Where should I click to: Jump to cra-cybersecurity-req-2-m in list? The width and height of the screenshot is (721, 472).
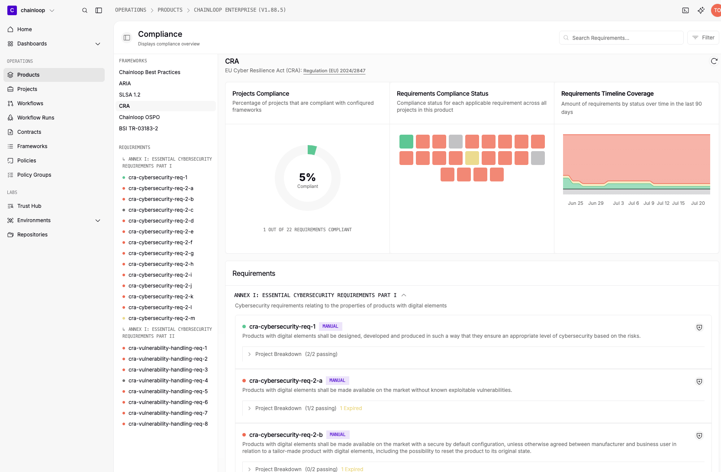tap(162, 318)
